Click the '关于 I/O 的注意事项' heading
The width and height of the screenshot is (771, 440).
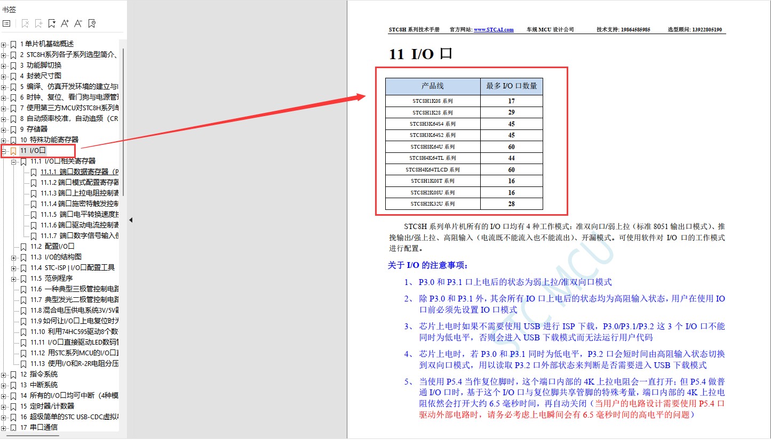(x=428, y=265)
